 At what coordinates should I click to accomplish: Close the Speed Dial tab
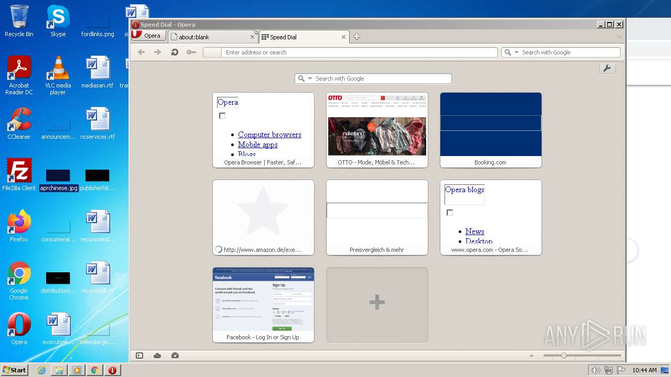point(344,37)
